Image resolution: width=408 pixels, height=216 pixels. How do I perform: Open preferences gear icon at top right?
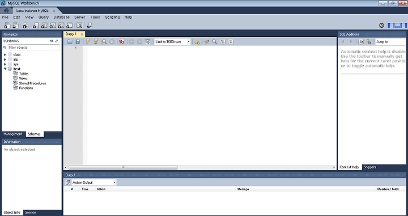381,26
